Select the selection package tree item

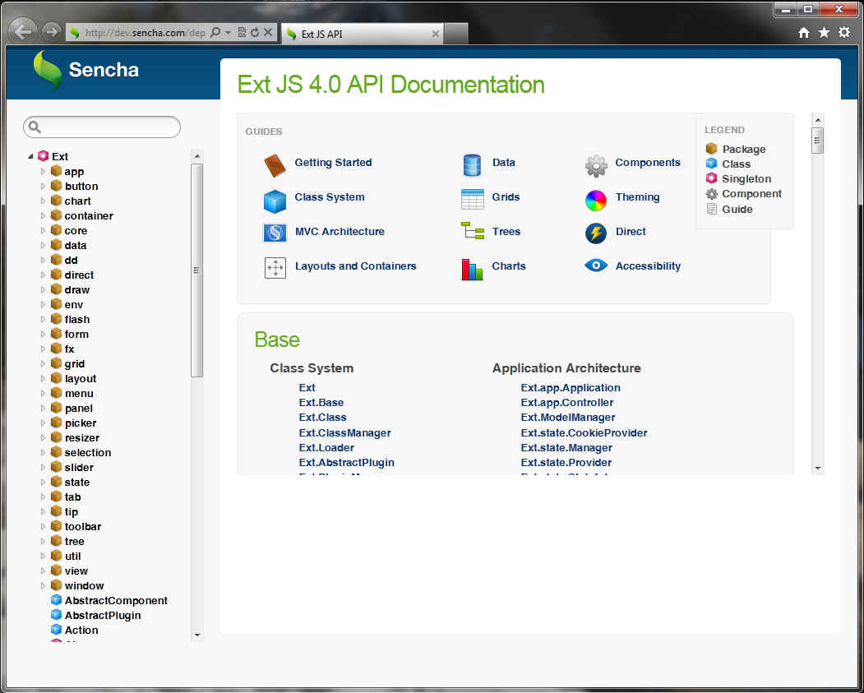pos(88,452)
